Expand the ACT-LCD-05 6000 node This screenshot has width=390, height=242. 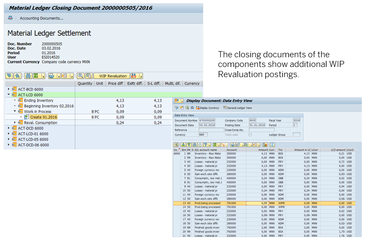(9, 139)
